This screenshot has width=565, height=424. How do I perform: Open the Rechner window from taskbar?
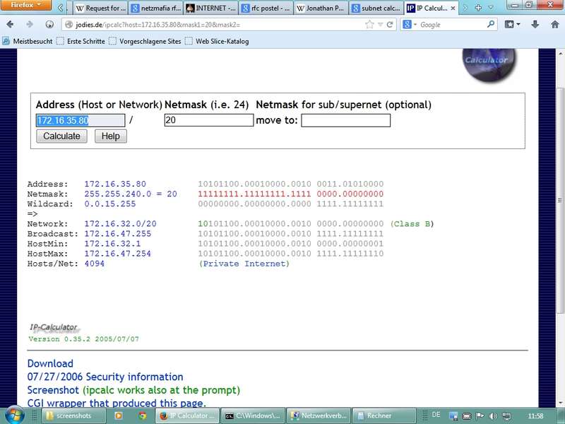coord(384,416)
